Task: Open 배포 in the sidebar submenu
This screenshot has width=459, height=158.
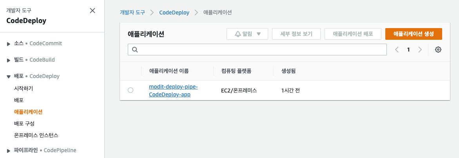Action: (x=19, y=100)
